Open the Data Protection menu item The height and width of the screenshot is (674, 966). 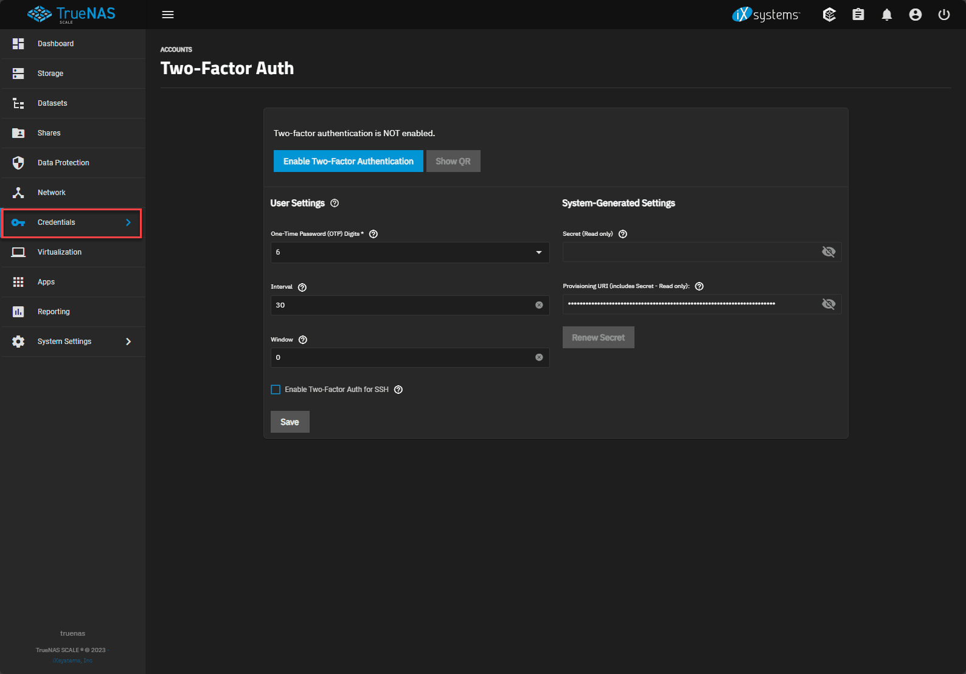click(x=73, y=163)
